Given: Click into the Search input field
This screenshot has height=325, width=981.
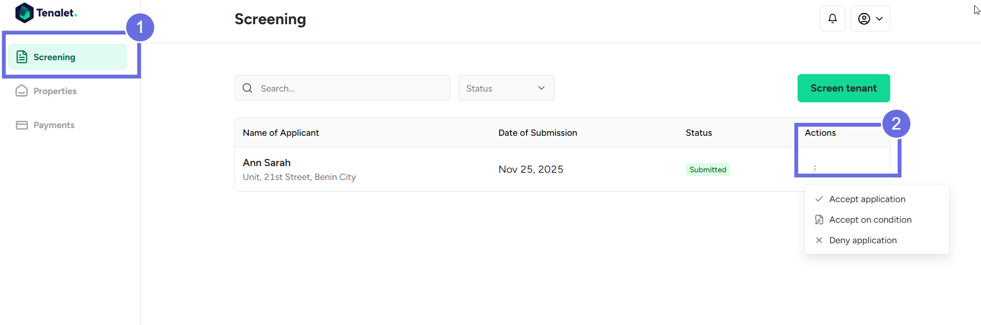Looking at the screenshot, I should click(x=350, y=88).
